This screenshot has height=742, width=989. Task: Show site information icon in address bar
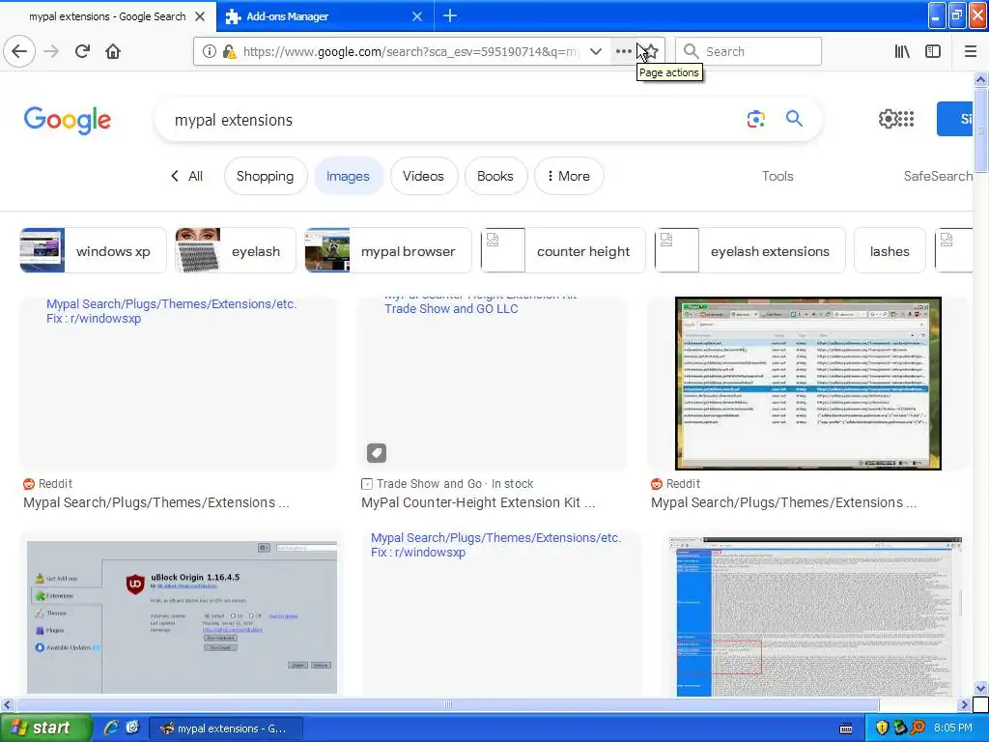(209, 52)
